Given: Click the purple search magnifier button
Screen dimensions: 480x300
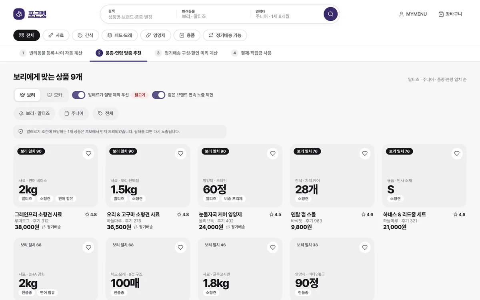Looking at the screenshot, I should coord(330,14).
